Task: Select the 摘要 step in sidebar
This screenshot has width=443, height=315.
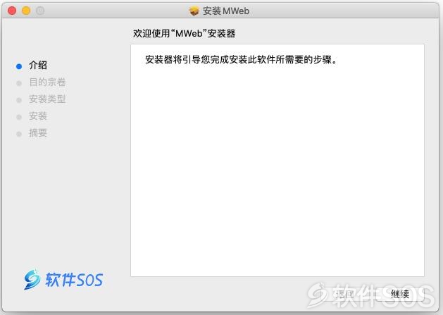Action: 38,133
